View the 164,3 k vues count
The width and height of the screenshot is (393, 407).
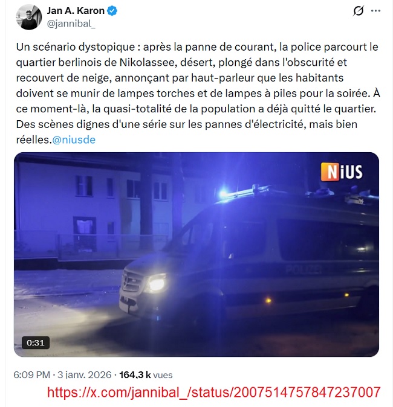[146, 375]
